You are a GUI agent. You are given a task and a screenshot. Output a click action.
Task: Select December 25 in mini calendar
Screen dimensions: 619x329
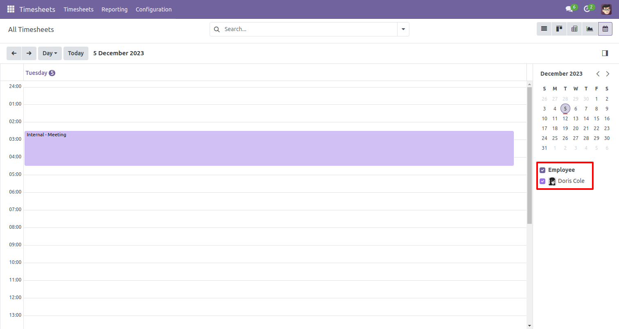[x=555, y=138]
